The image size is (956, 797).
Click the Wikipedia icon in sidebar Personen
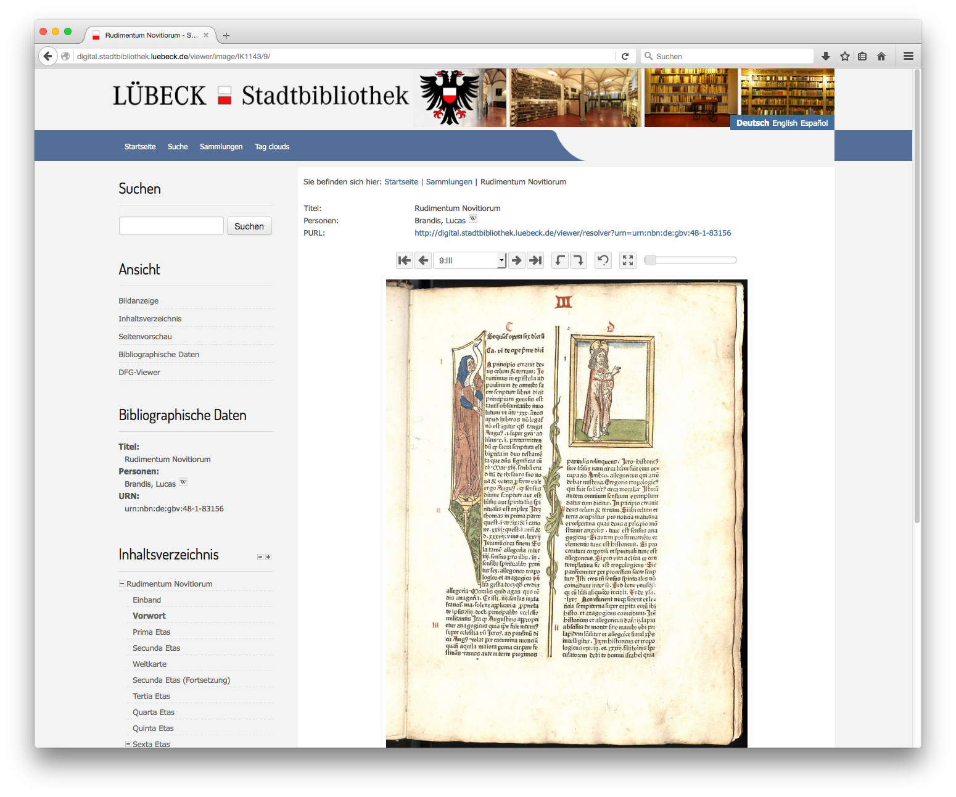[183, 482]
